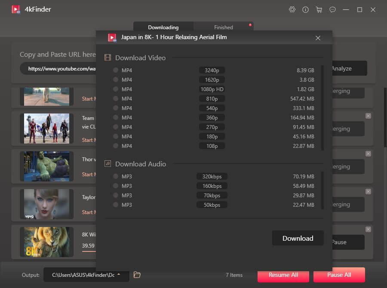Screen dimensions: 387x288
Task: Choose MP3 320kbps audio option
Action: point(116,176)
